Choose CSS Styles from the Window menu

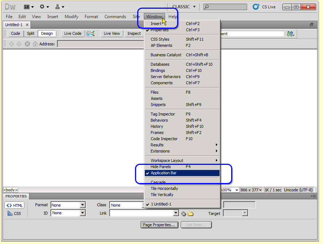coord(182,39)
